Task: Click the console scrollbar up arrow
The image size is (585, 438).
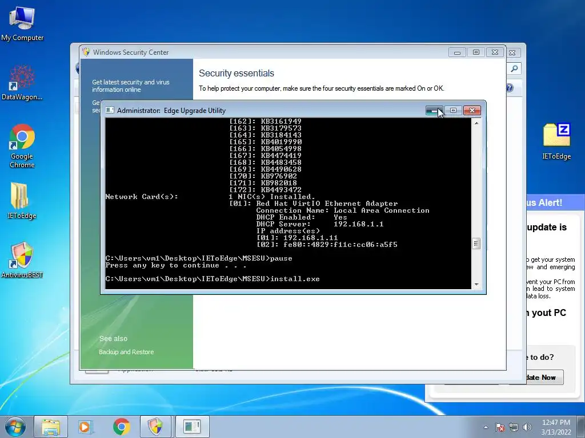Action: coord(476,123)
